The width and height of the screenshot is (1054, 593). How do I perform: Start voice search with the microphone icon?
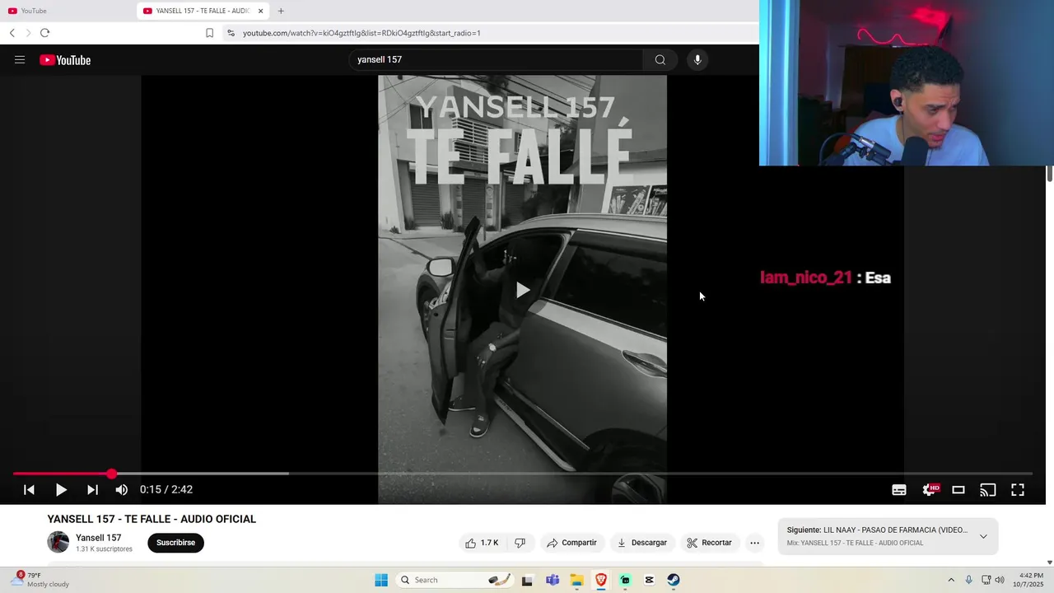pyautogui.click(x=697, y=59)
